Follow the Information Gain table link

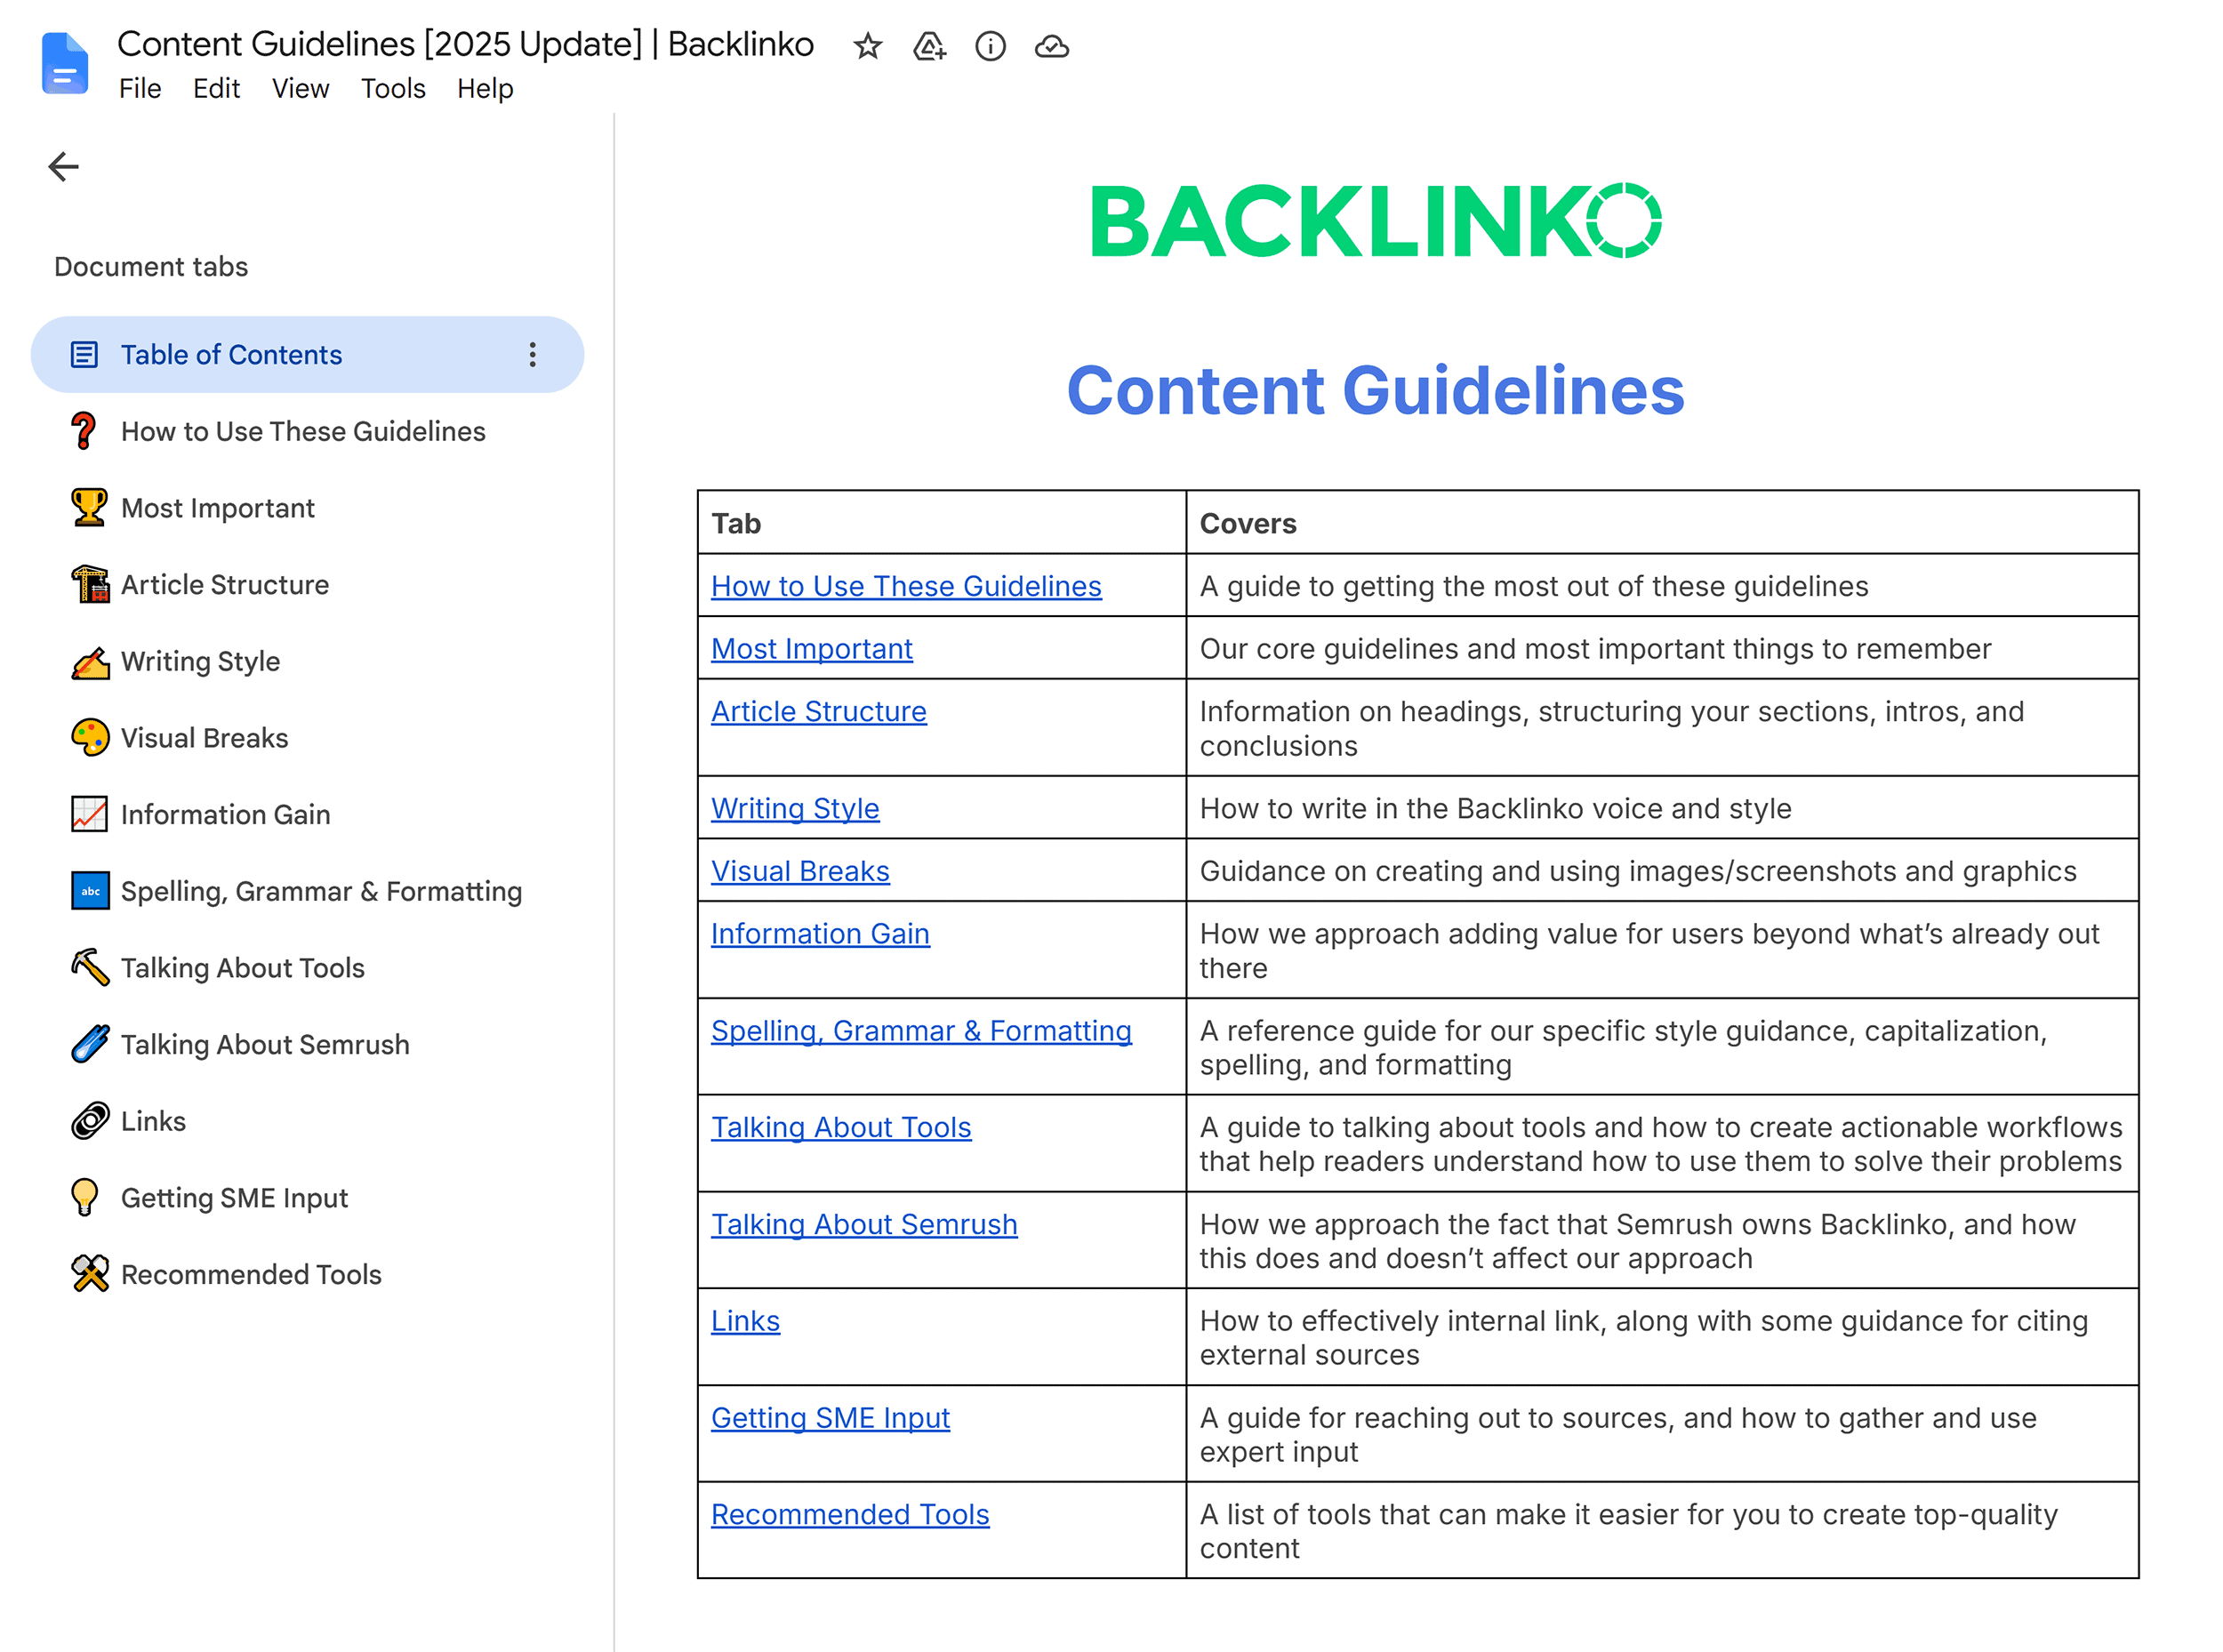pos(820,933)
